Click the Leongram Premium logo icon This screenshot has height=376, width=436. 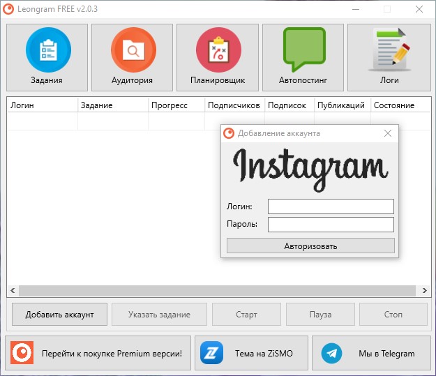point(22,354)
